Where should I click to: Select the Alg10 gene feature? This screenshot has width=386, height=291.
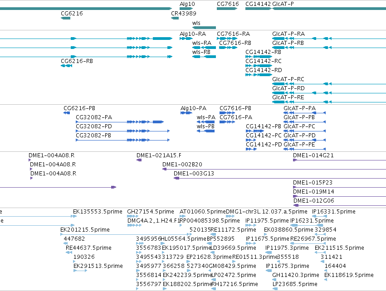pos(186,9)
